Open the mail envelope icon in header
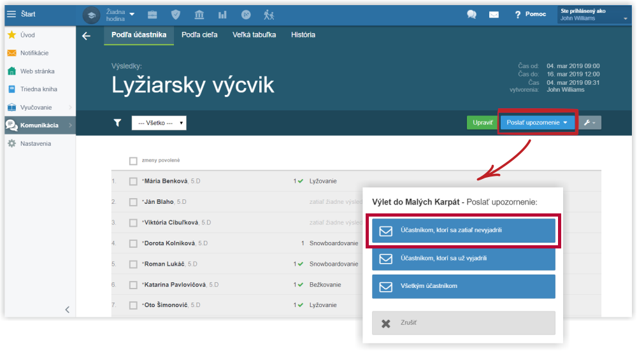The height and width of the screenshot is (351, 637). (494, 15)
